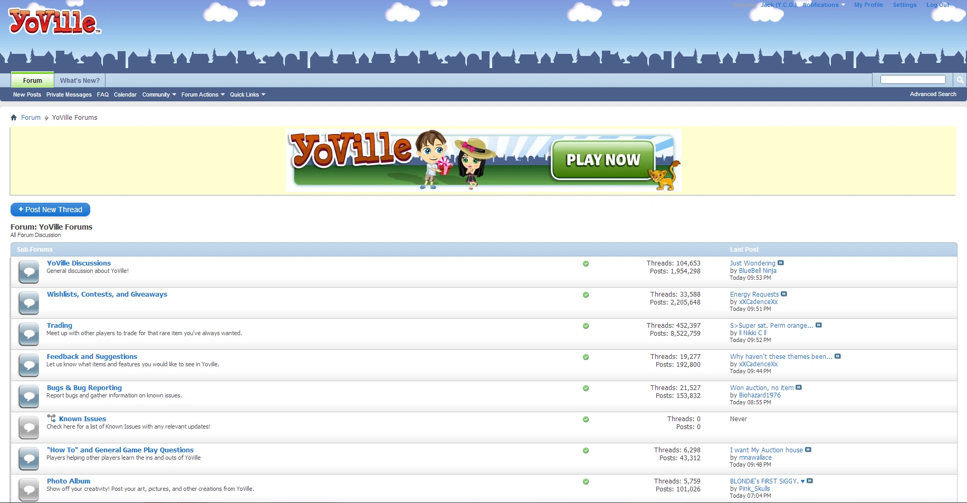The height and width of the screenshot is (503, 967).
Task: Open the Community dropdown menu
Action: 159,94
